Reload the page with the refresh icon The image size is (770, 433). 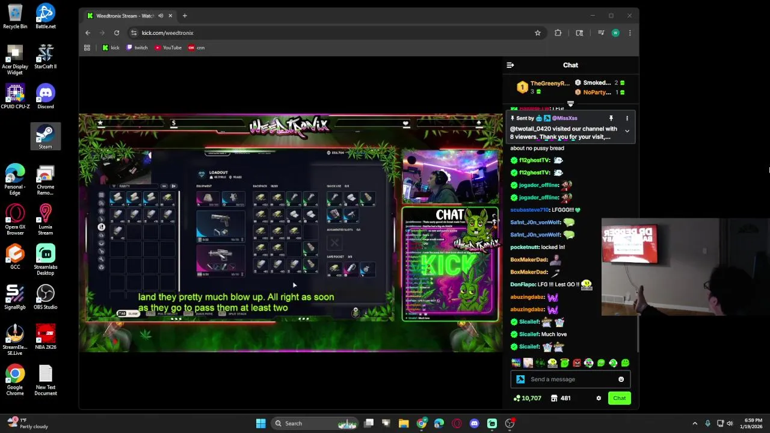coord(117,33)
